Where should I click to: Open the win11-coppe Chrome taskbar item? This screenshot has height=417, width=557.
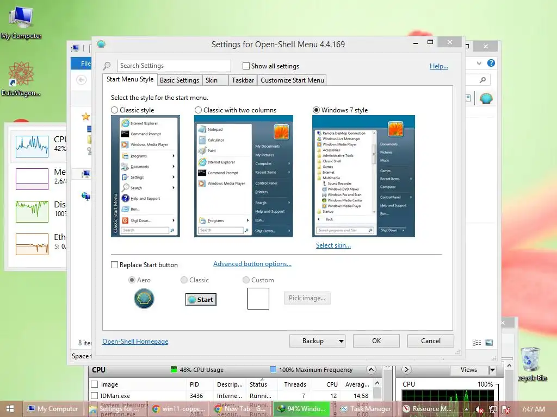tap(180, 409)
